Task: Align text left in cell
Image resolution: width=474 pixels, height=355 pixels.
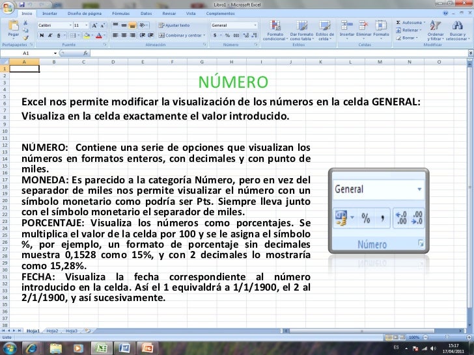Action: (x=115, y=35)
